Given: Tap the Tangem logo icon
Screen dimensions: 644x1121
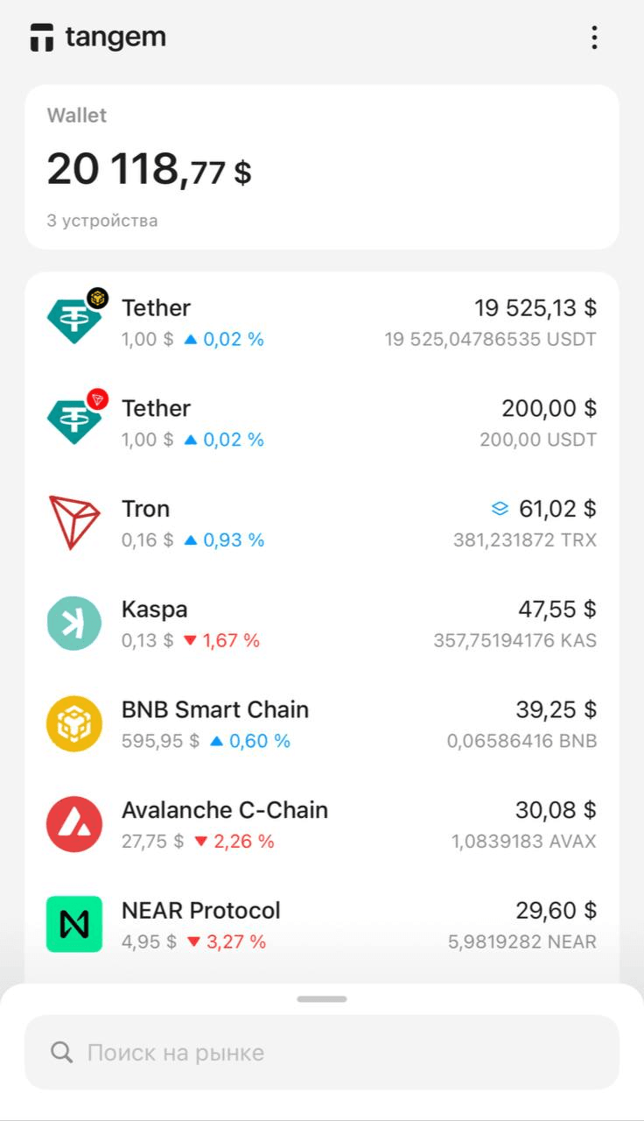Looking at the screenshot, I should click(42, 38).
